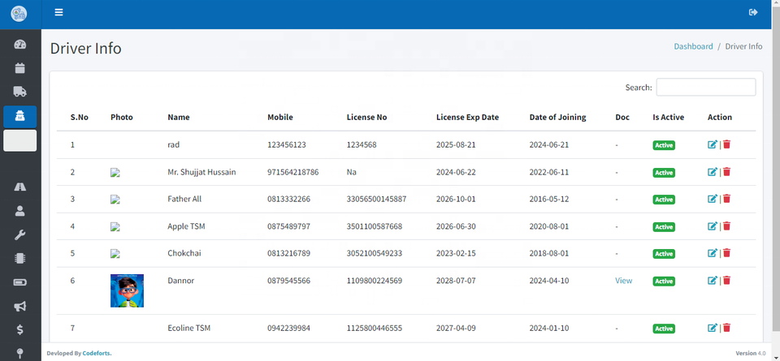This screenshot has width=780, height=361.
Task: Click the Codeforts footer link
Action: (x=97, y=353)
